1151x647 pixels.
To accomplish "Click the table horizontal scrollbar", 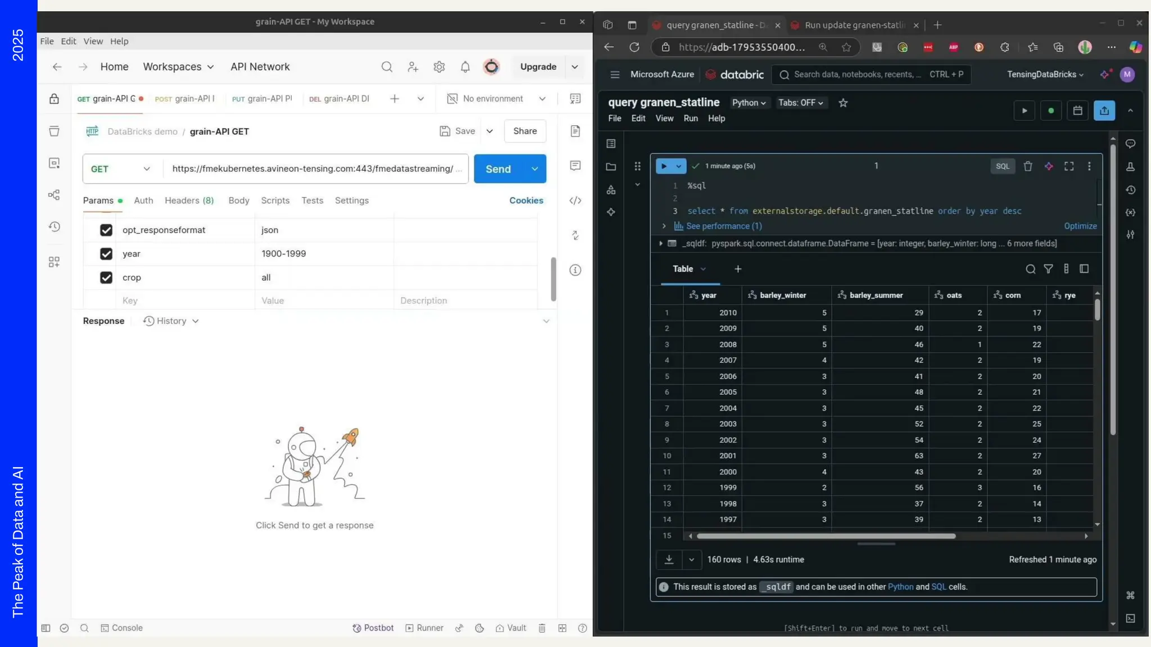I will 826,536.
